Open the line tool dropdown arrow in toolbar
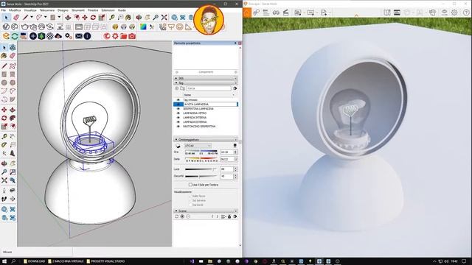 31,17
